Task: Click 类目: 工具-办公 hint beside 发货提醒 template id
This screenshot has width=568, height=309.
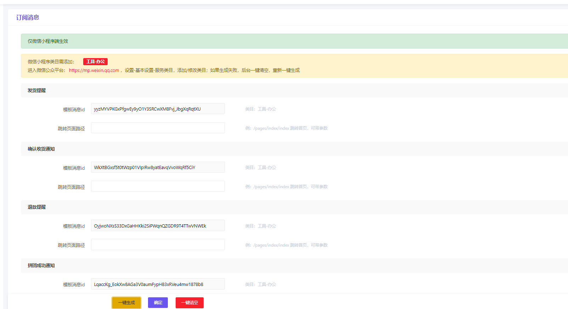Action: [261, 109]
